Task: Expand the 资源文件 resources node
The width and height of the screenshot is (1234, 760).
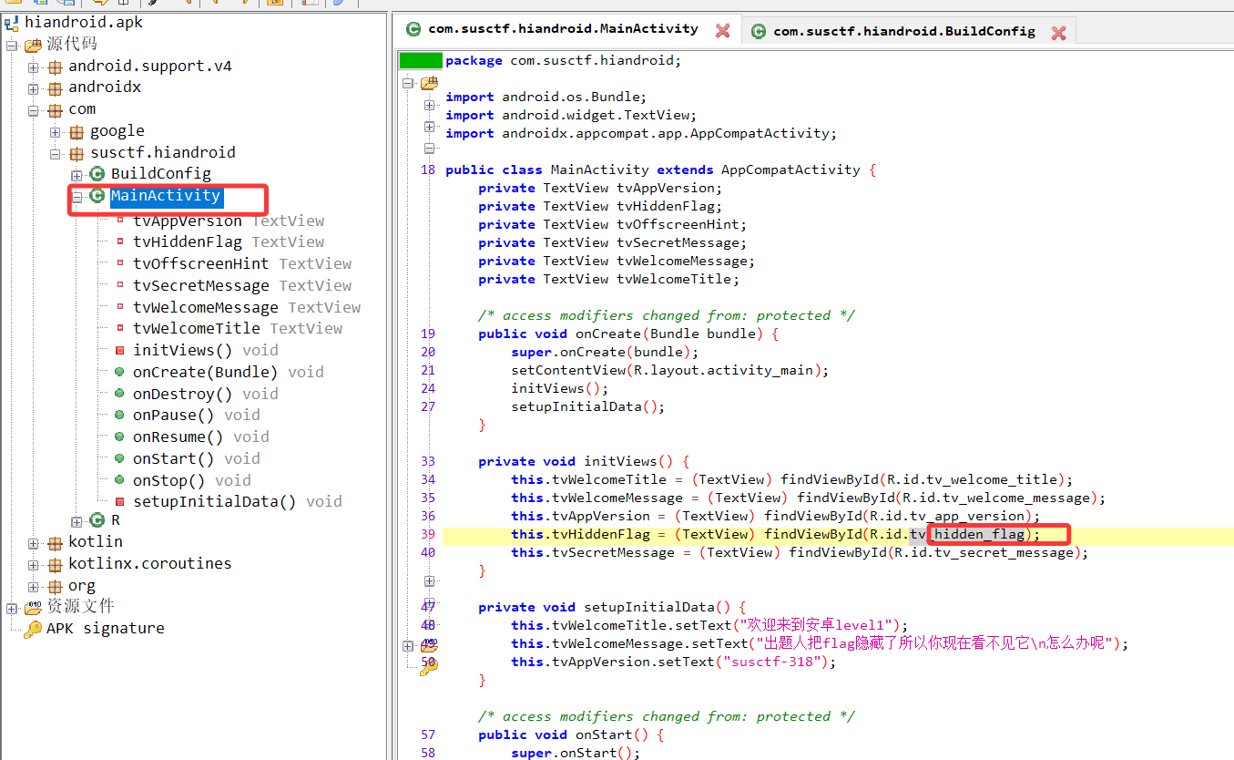Action: click(13, 608)
